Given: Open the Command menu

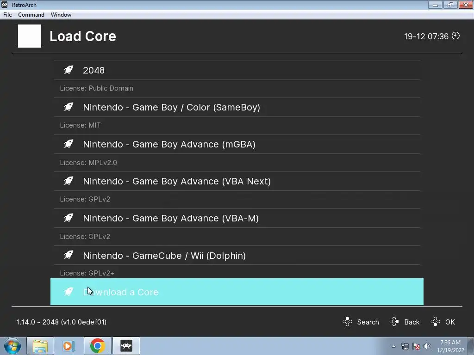Looking at the screenshot, I should click(31, 14).
